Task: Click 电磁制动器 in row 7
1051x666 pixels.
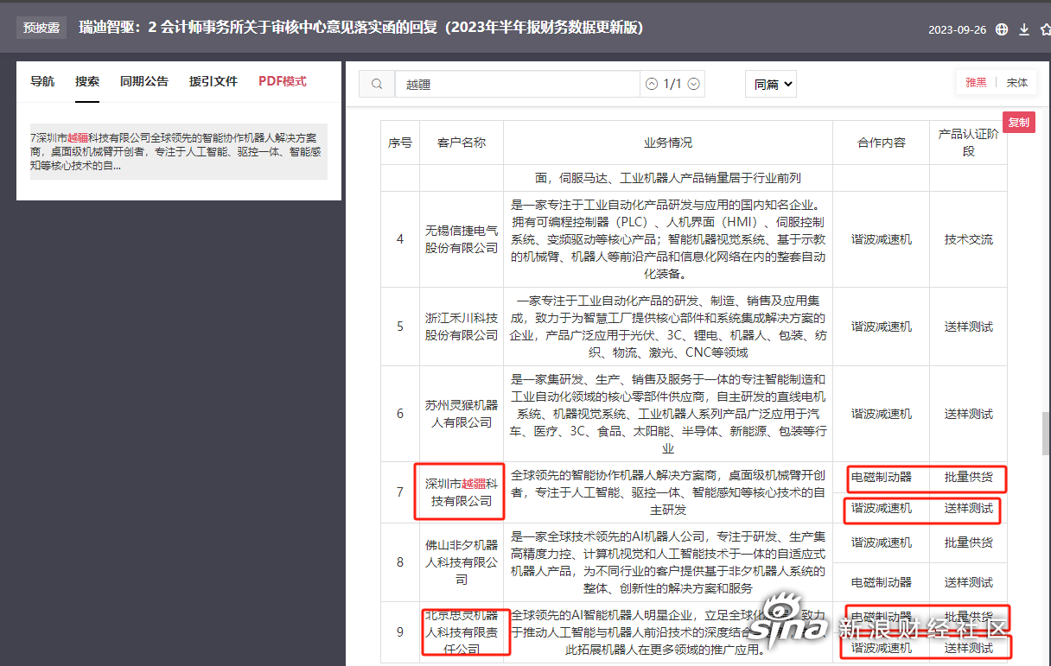Action: click(x=882, y=477)
